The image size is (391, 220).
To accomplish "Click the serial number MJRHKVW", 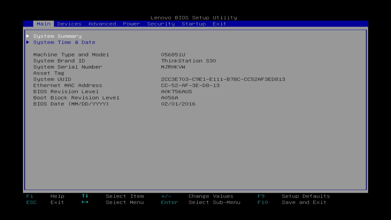I will click(x=173, y=67).
